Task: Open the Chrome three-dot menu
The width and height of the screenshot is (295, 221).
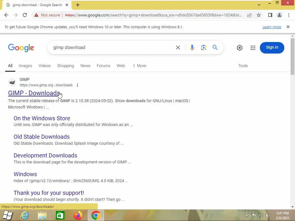Action: (289, 15)
